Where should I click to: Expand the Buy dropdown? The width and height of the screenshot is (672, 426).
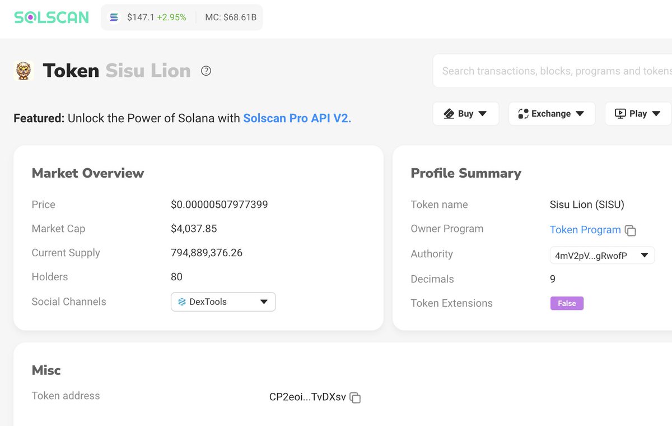click(482, 114)
